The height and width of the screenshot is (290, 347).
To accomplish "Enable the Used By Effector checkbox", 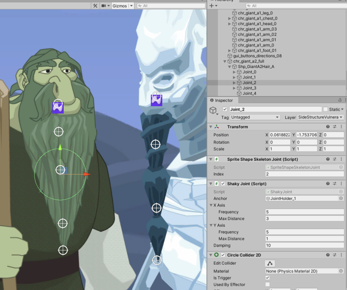I will 268,285.
